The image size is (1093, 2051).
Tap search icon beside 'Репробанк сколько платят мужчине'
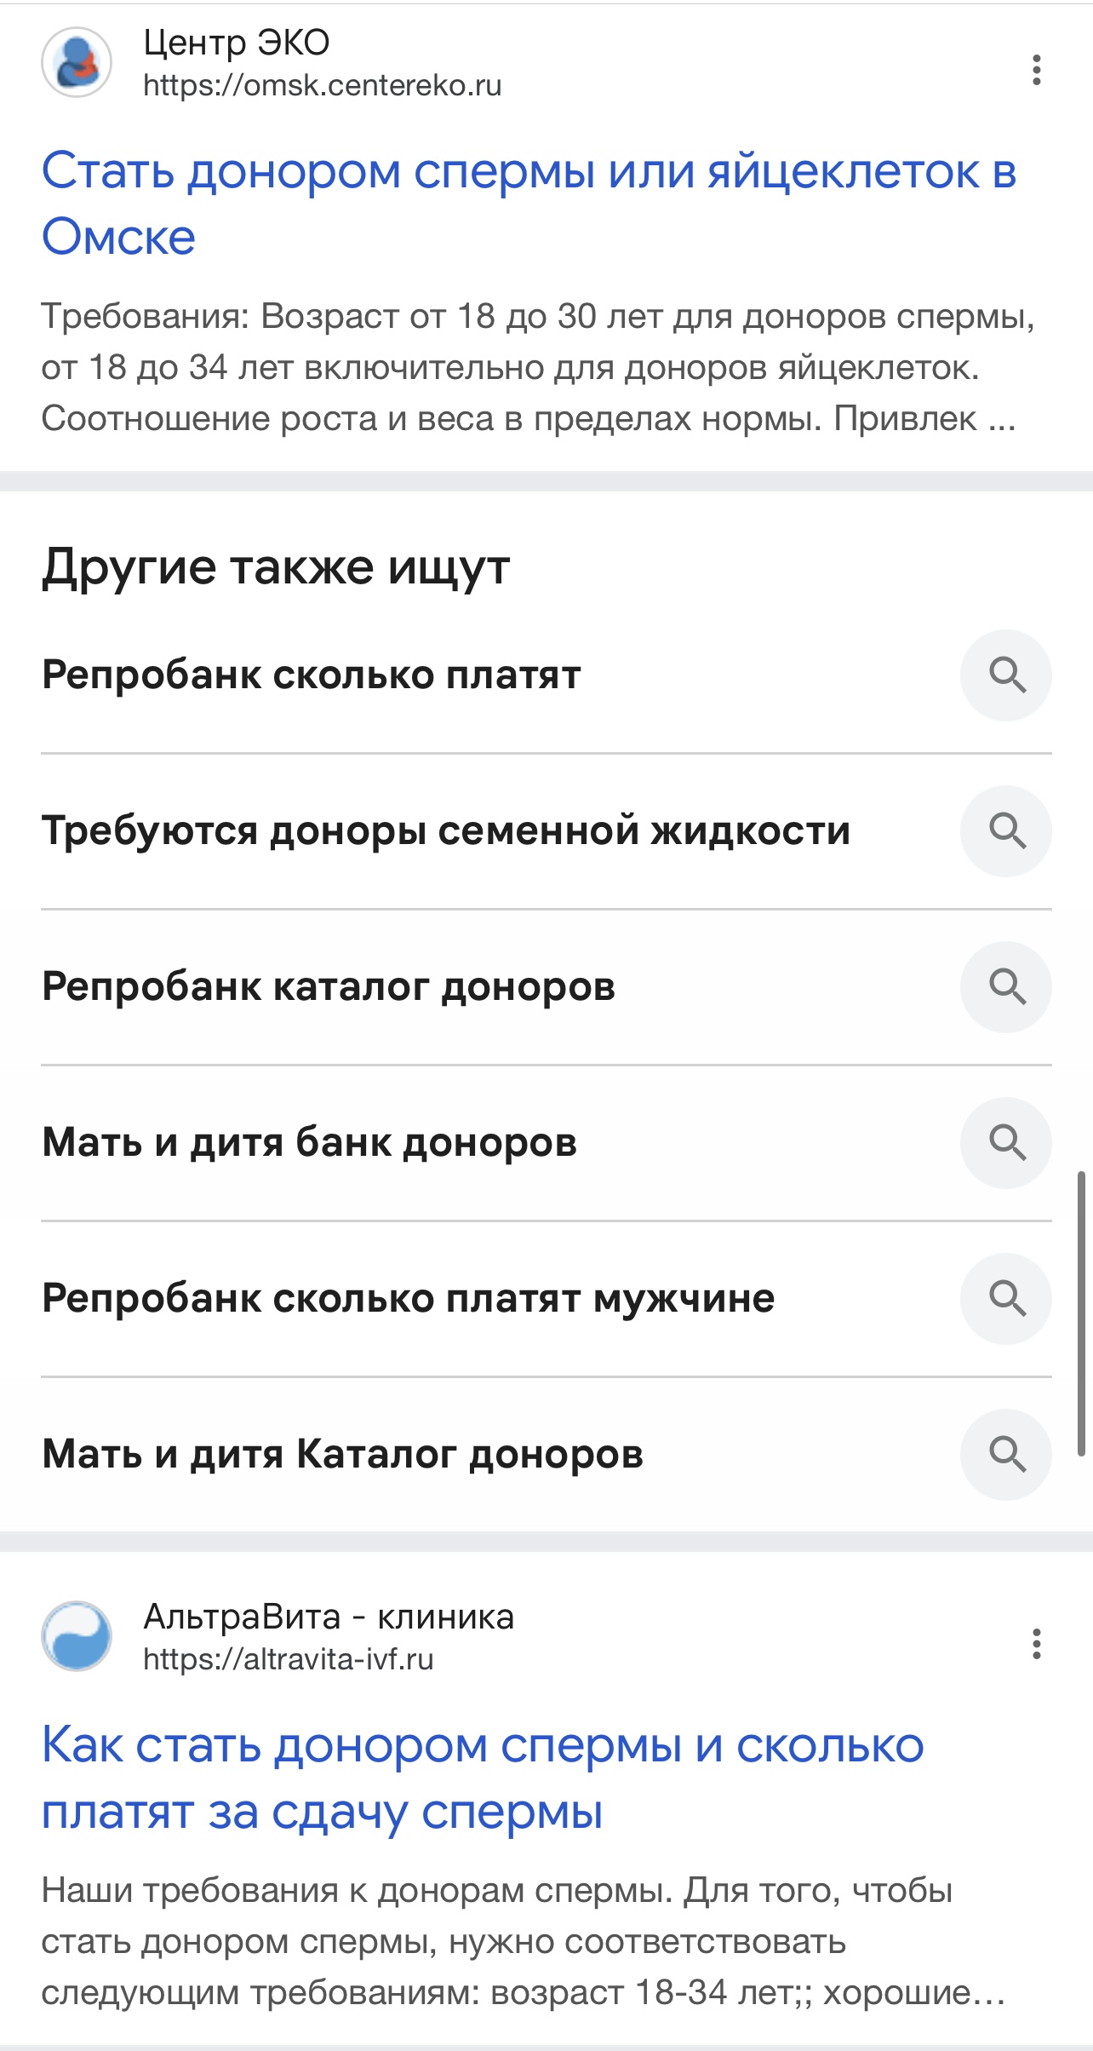1006,1299
